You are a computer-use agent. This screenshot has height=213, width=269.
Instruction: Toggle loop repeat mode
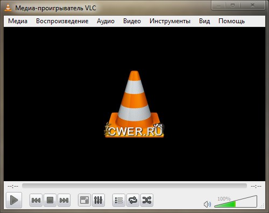tap(133, 200)
